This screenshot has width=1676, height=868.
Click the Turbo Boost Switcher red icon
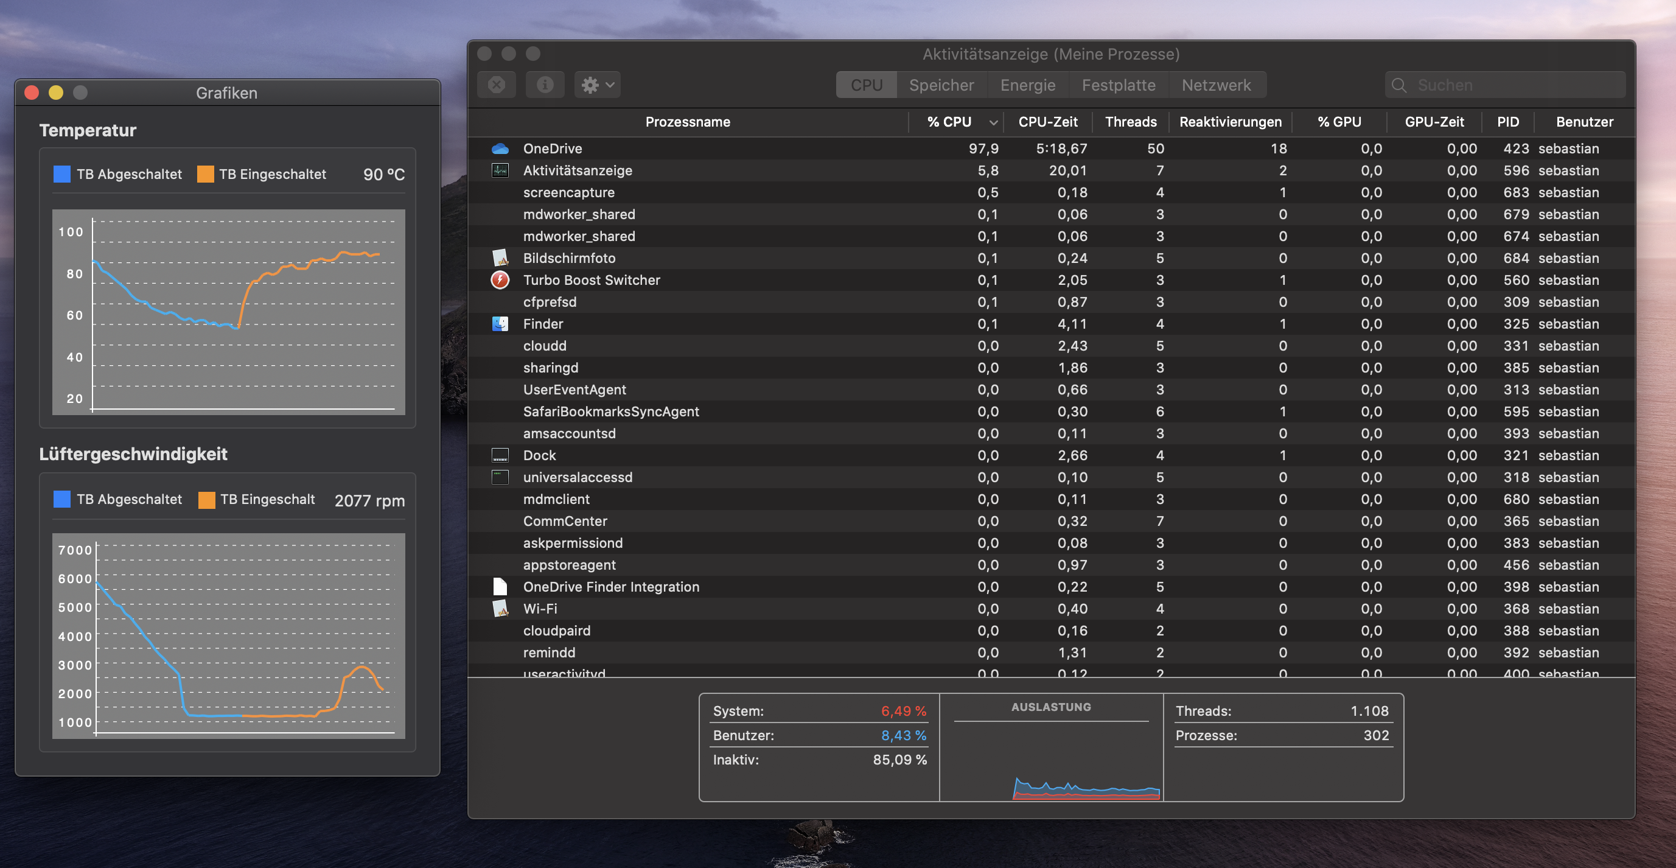point(500,281)
